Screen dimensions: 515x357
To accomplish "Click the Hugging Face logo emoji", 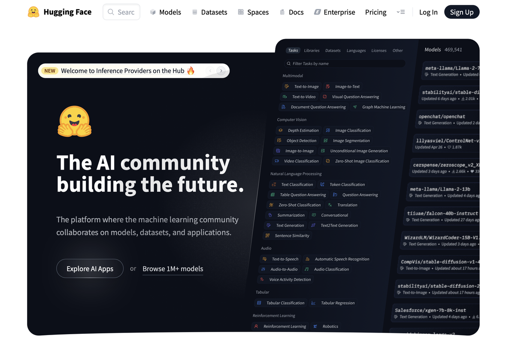I will (x=33, y=12).
